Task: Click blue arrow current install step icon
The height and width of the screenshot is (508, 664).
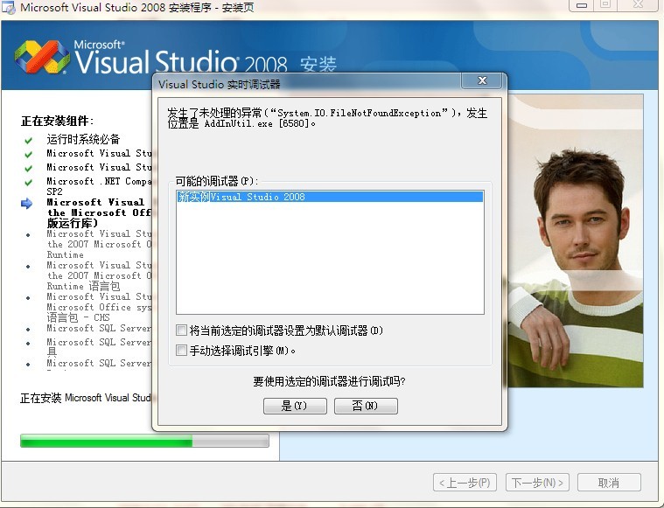Action: [x=26, y=204]
